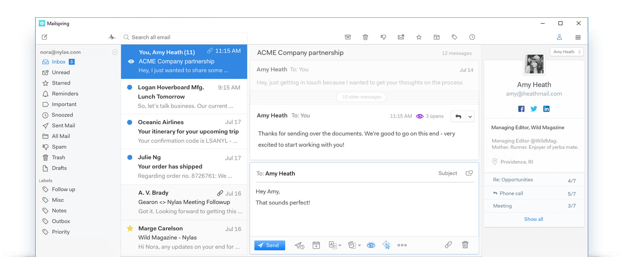The height and width of the screenshot is (257, 621).
Task: Star the thread using the toolbar star
Action: [419, 37]
